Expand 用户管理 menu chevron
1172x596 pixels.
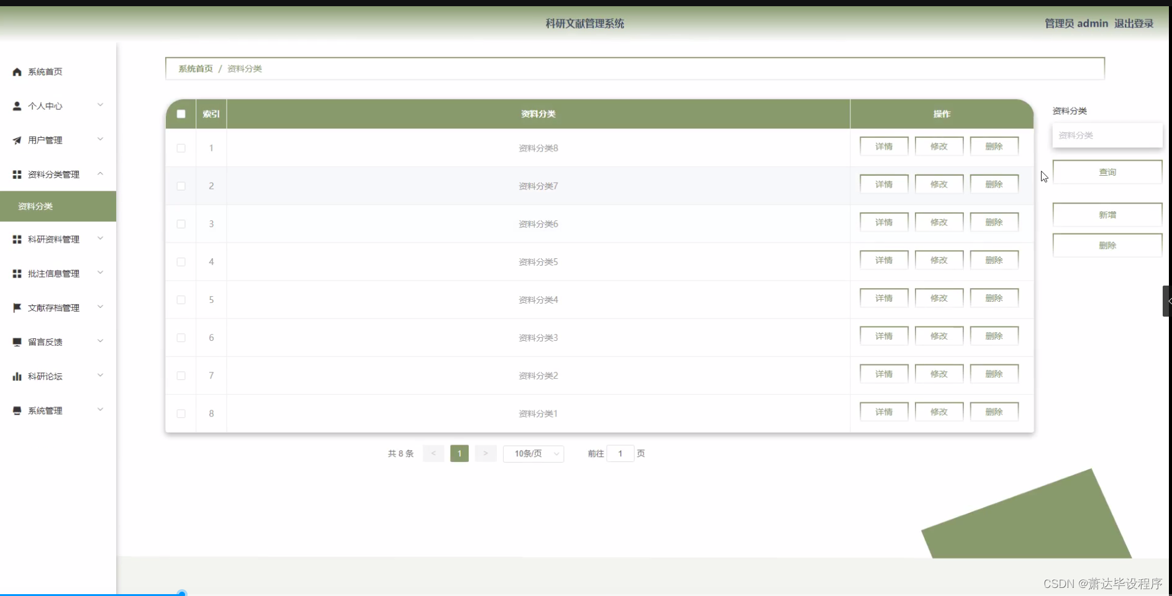pyautogui.click(x=100, y=139)
